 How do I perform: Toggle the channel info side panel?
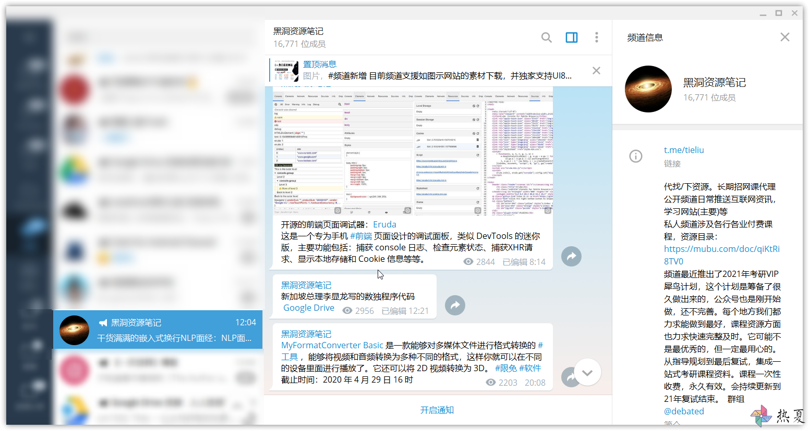(x=572, y=37)
